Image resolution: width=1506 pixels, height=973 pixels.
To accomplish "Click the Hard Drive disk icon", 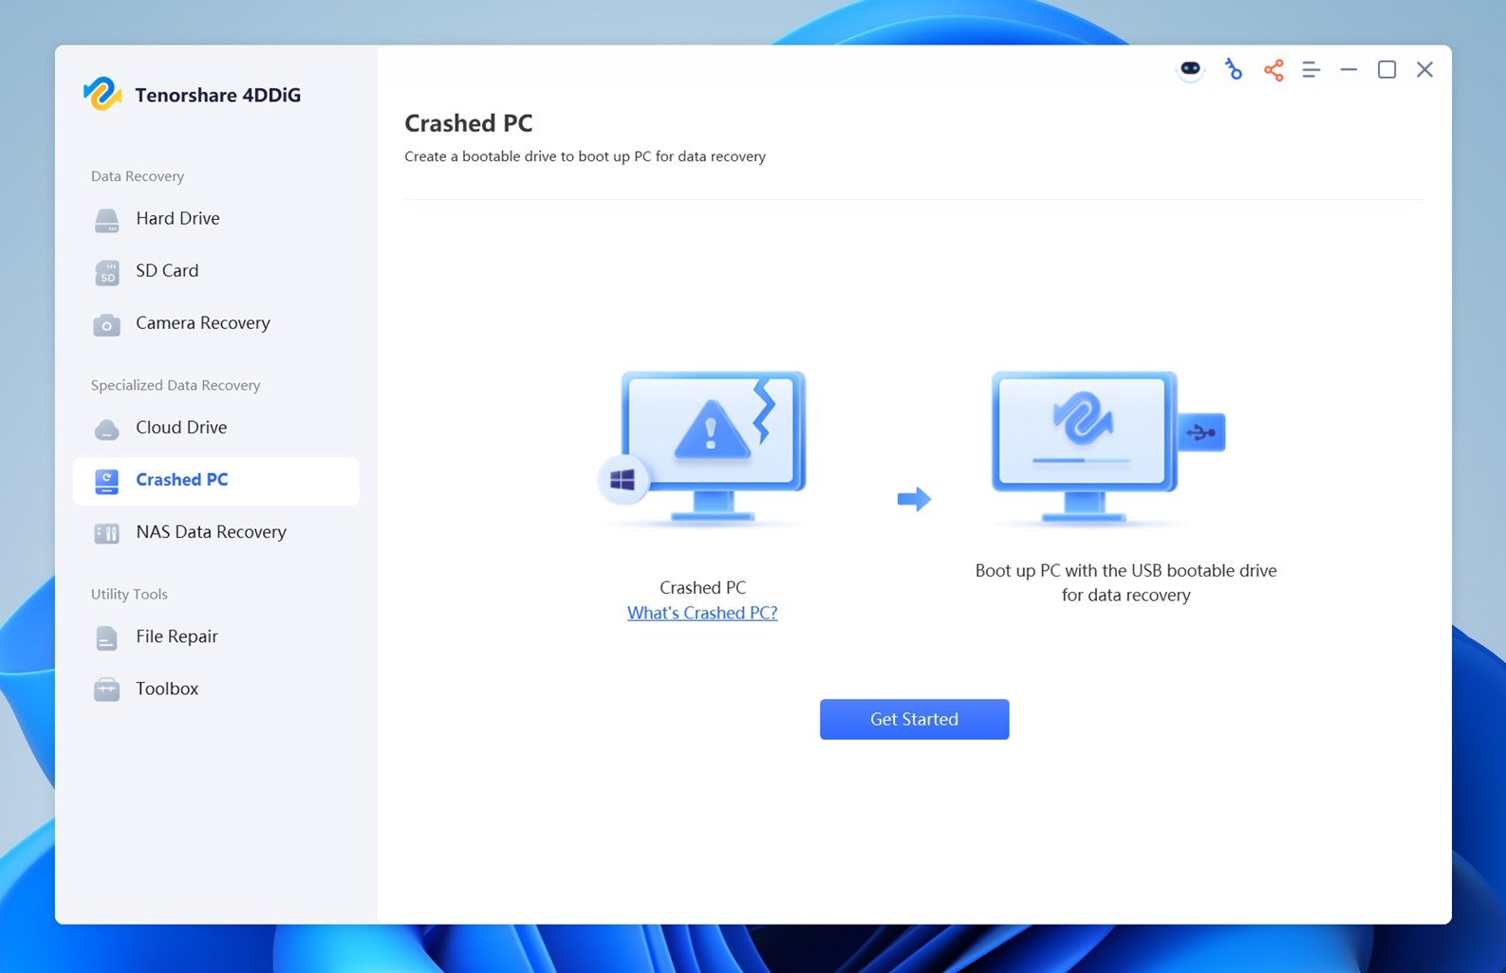I will [x=106, y=220].
